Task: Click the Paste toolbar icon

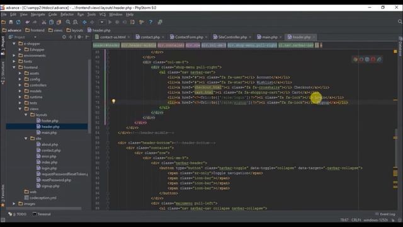Action: (x=59, y=22)
